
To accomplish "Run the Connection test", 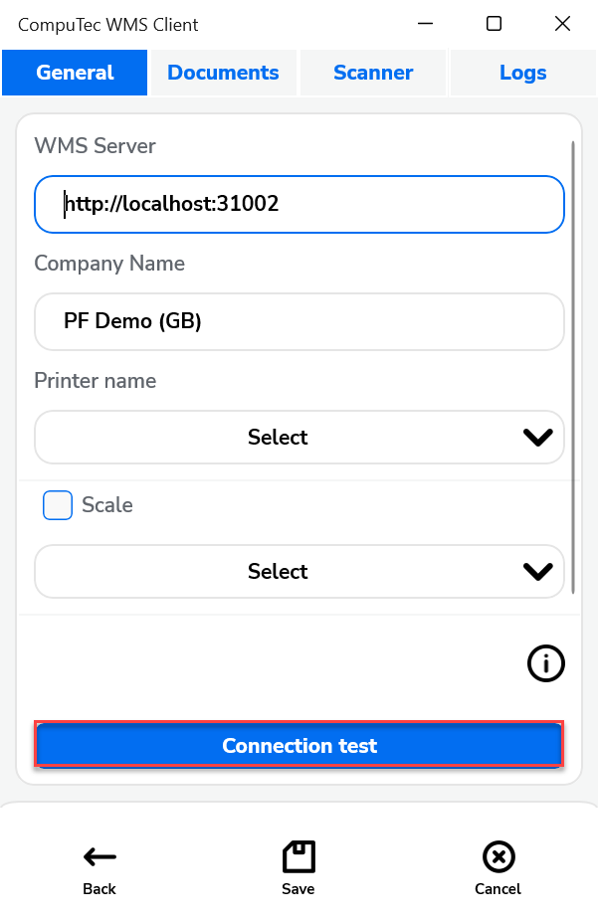I will 299,745.
